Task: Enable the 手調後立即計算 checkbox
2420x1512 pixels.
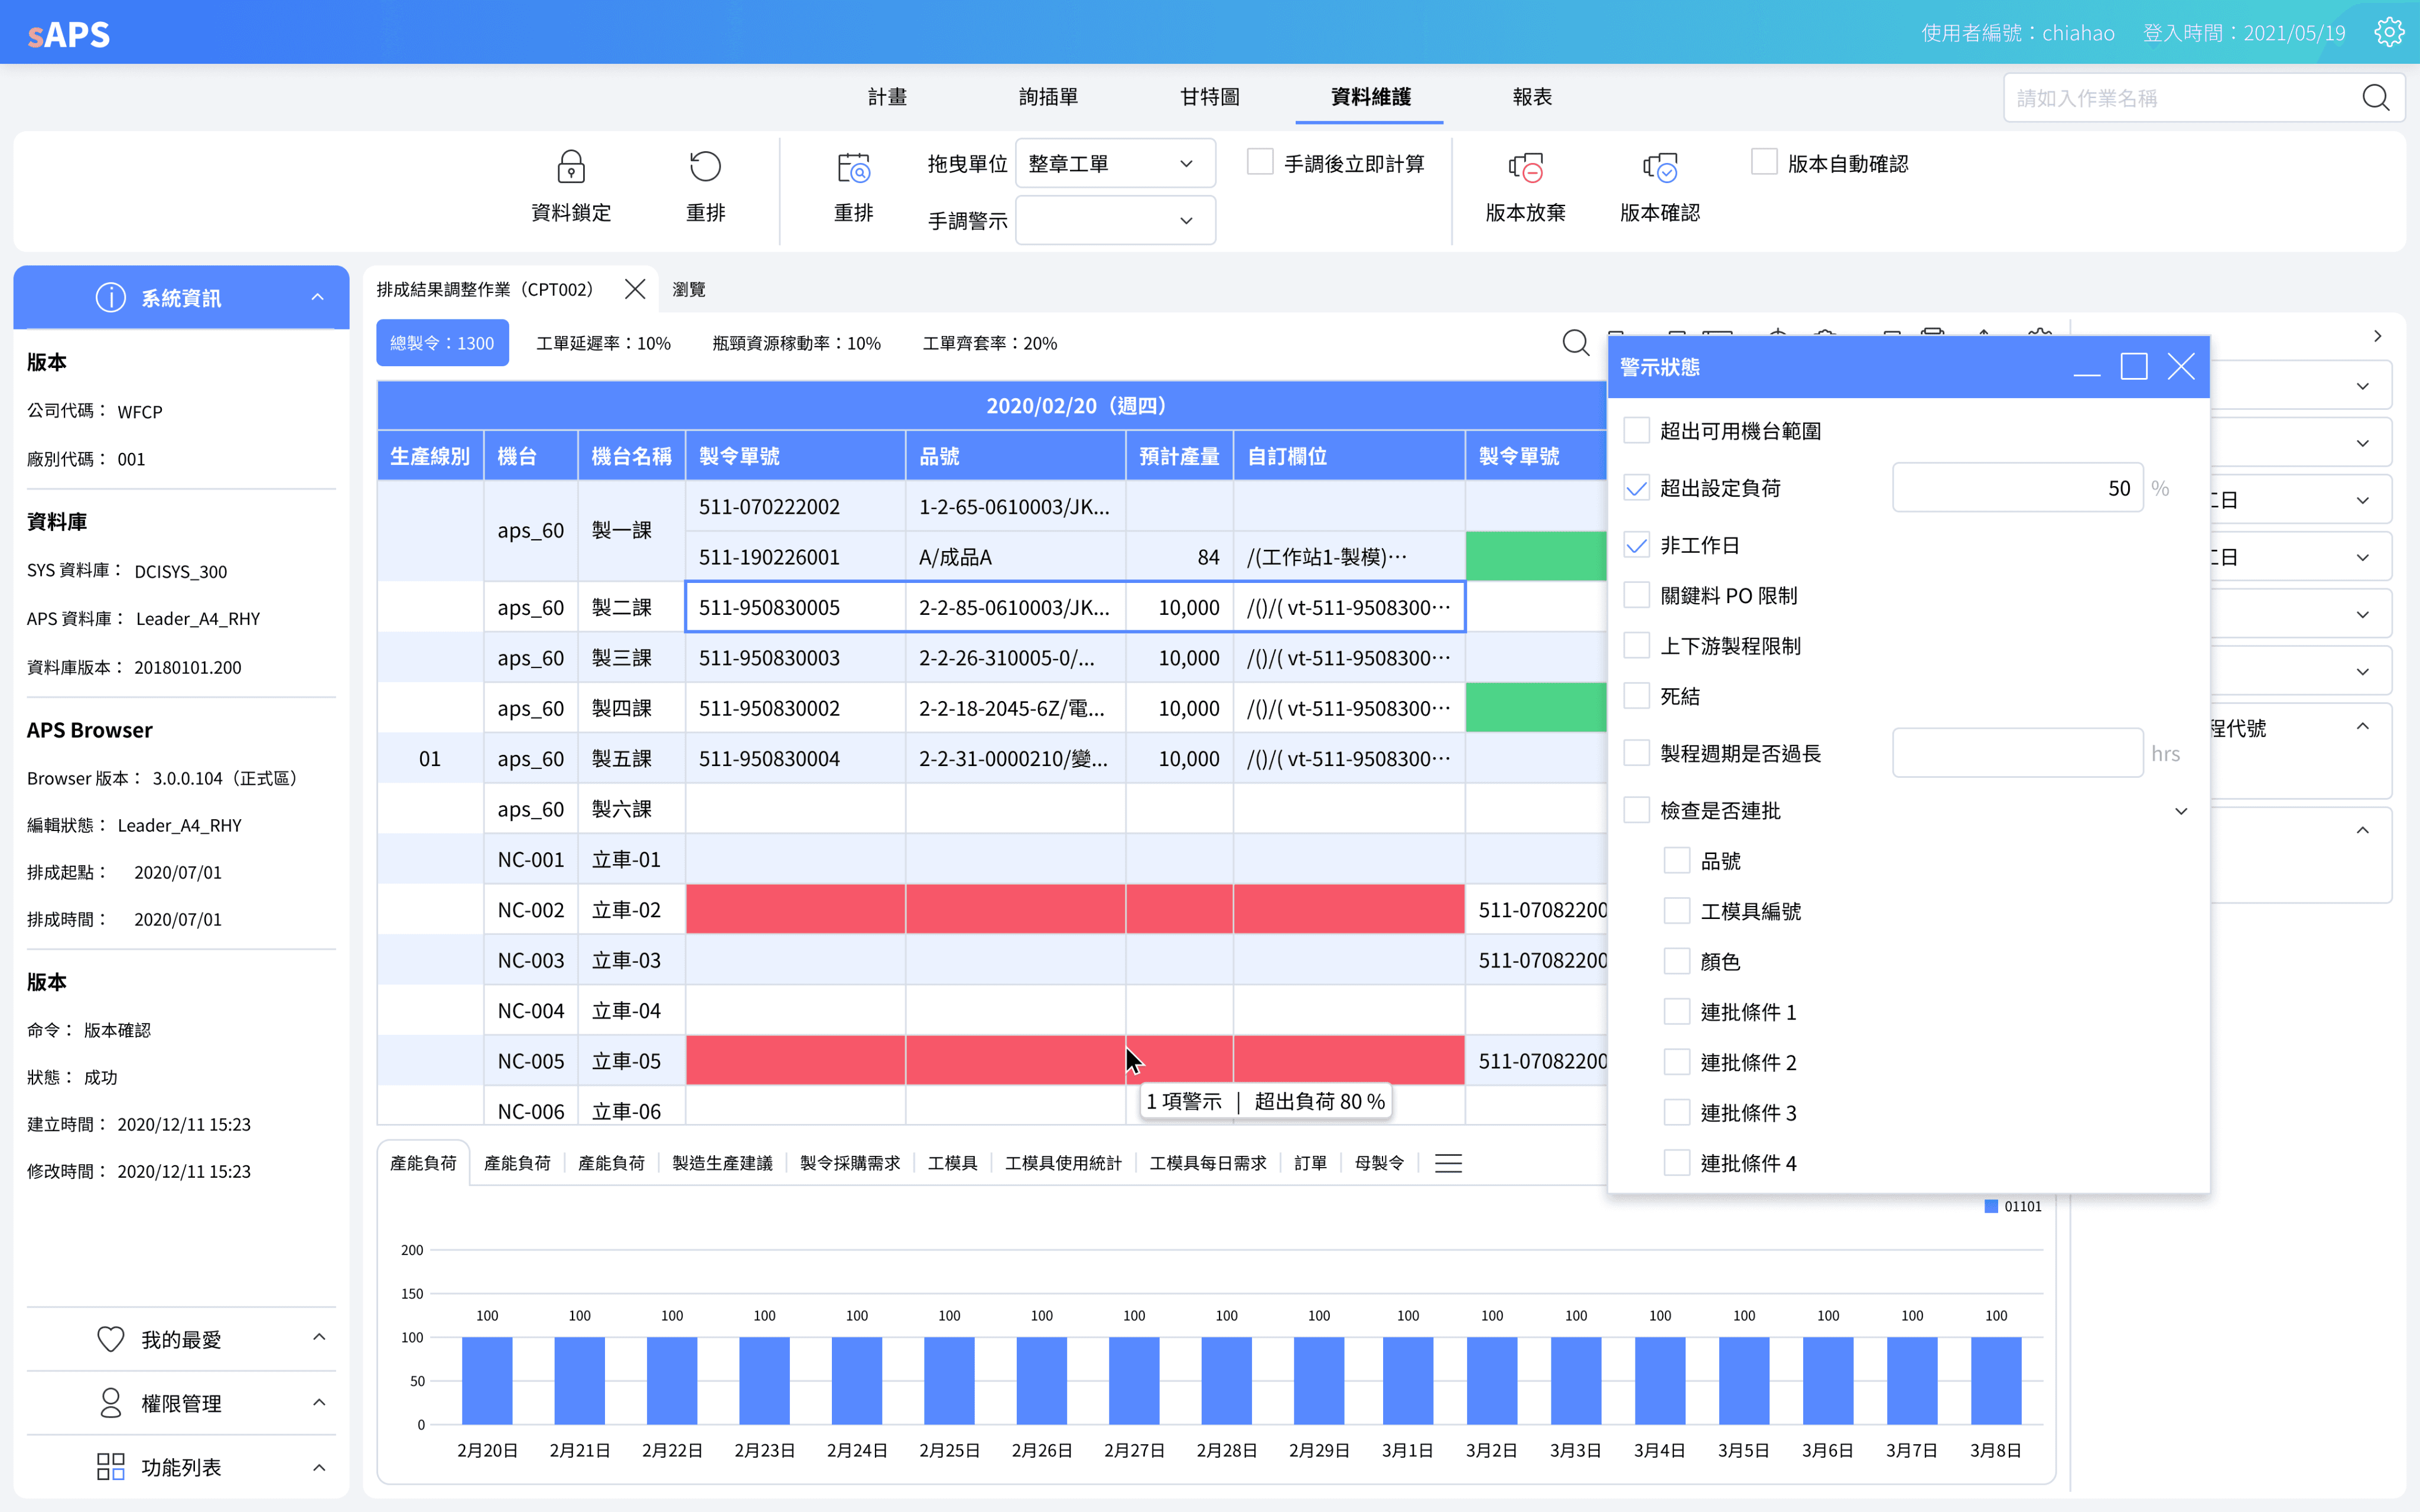Action: pos(1260,162)
